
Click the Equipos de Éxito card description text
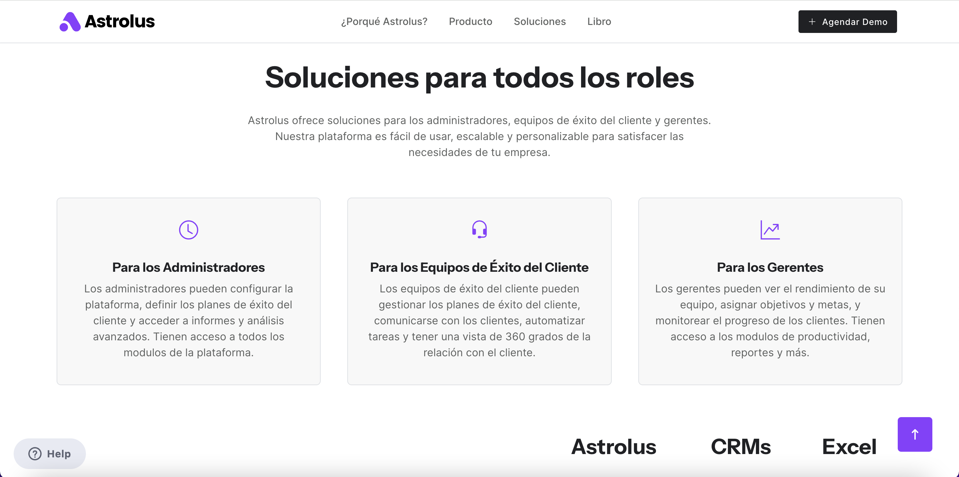point(479,320)
